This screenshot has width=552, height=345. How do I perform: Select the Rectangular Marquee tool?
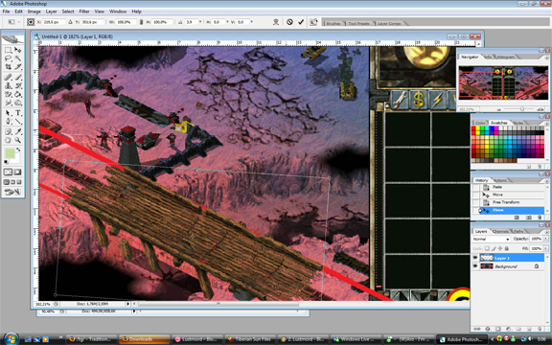pos(8,50)
